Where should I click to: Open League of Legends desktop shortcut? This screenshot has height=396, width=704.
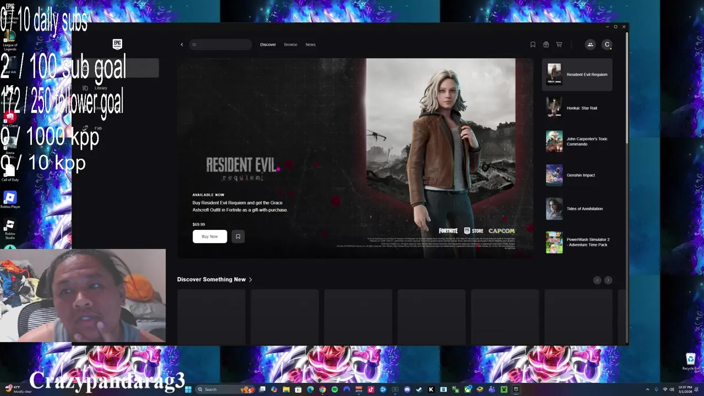click(10, 41)
